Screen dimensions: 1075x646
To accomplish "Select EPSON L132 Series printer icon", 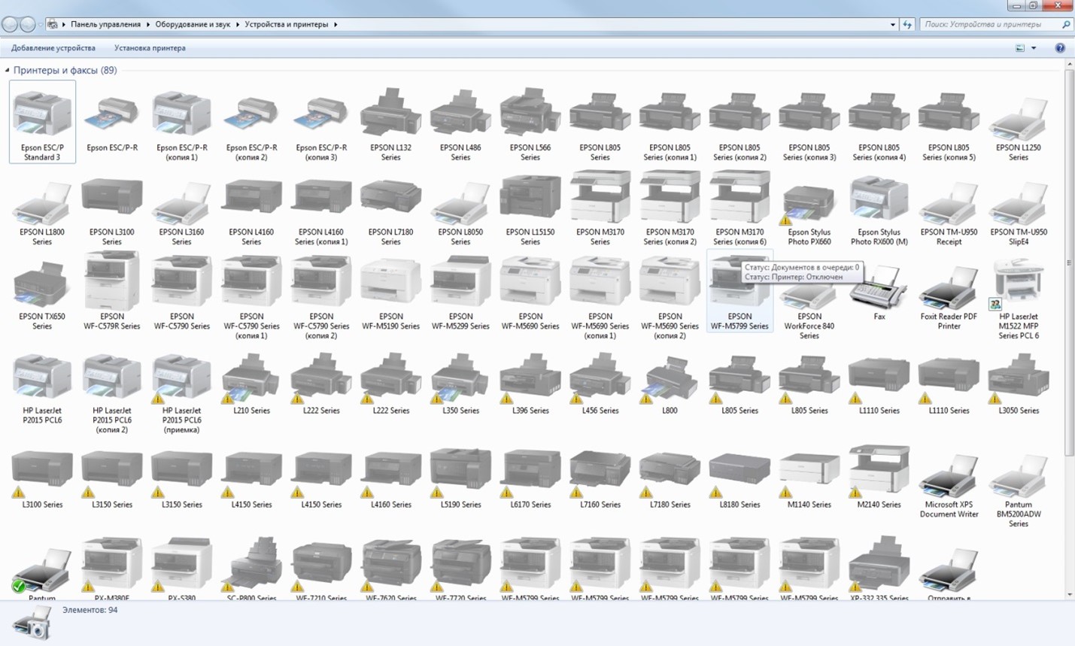I will (390, 113).
